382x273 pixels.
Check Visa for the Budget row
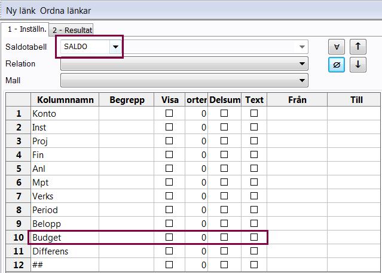tap(169, 237)
